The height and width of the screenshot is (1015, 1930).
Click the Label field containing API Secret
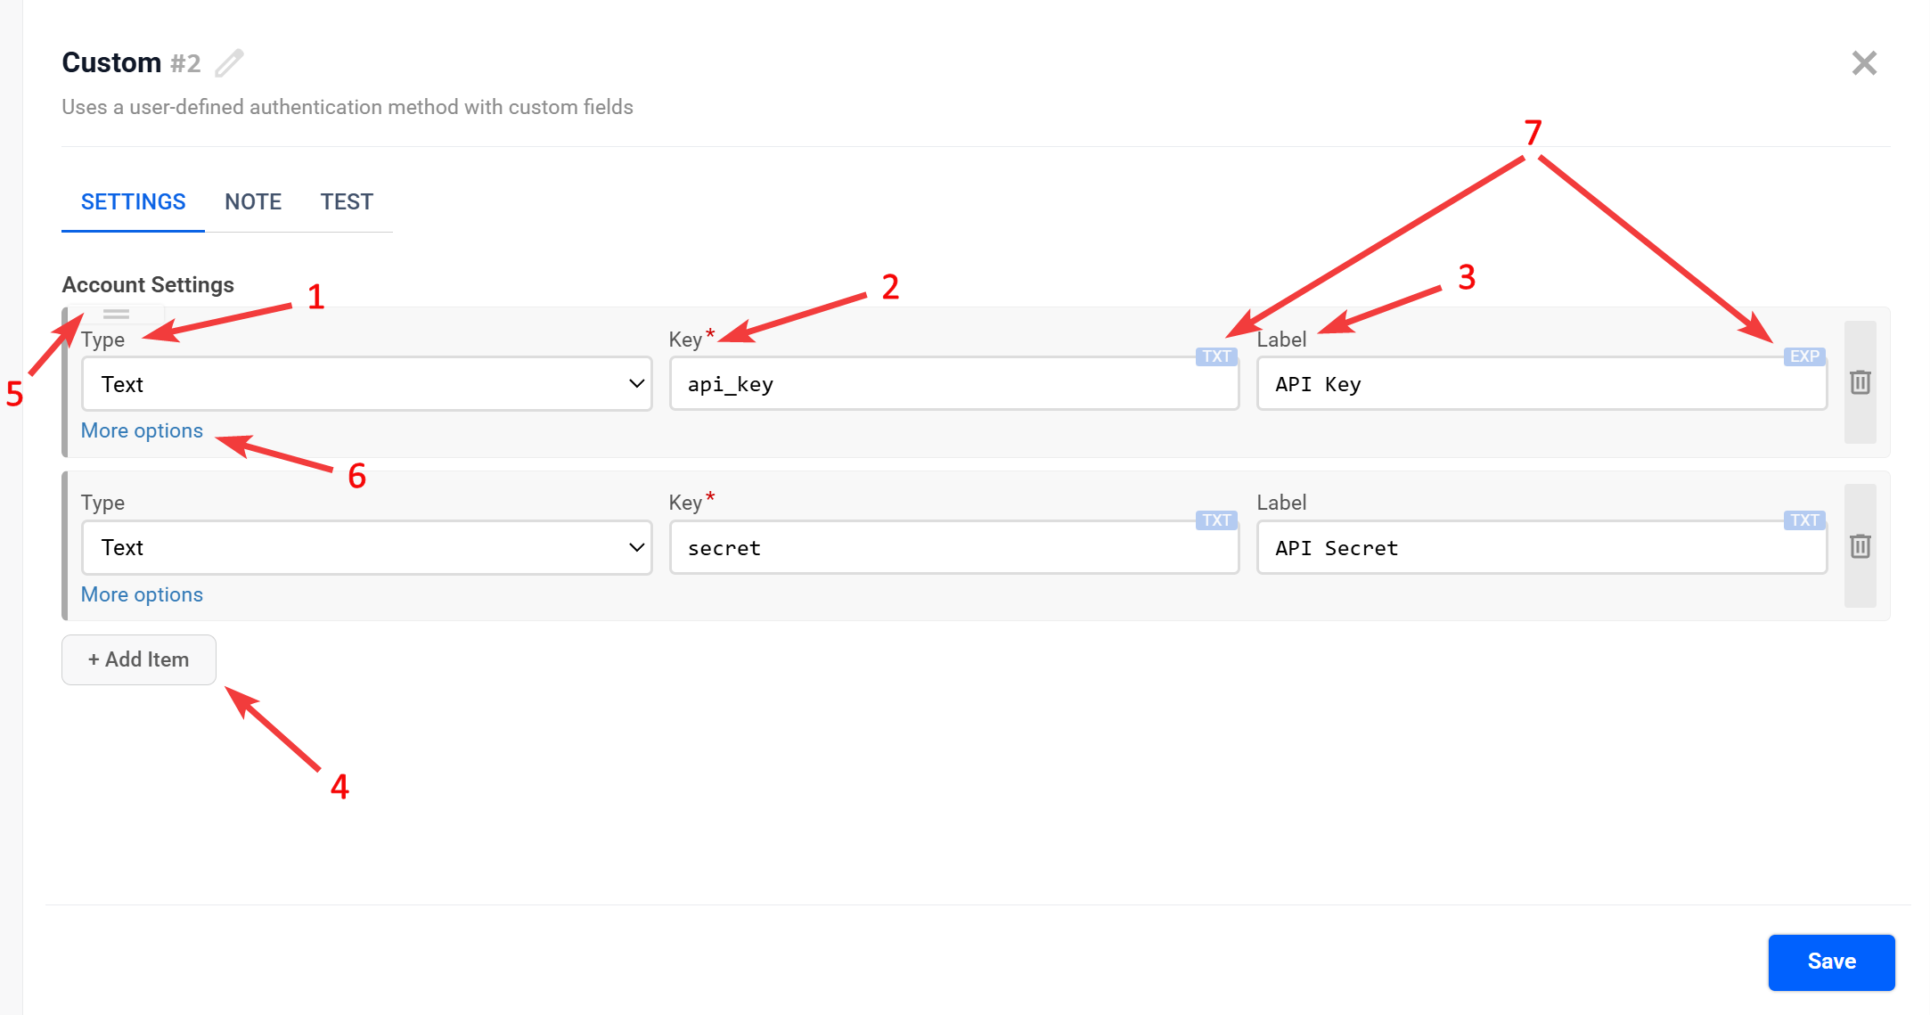click(1542, 548)
